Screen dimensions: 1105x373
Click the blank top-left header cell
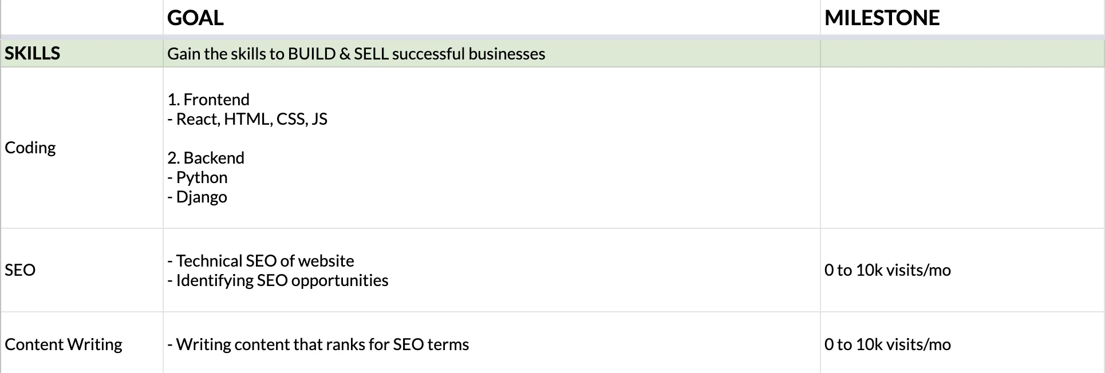pyautogui.click(x=82, y=18)
